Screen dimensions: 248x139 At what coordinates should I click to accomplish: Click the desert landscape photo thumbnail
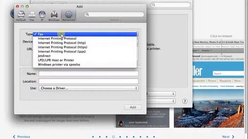(x=209, y=108)
